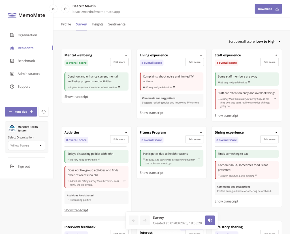Click the speaker audio icon in Survey bar
Image resolution: width=290 pixels, height=234 pixels.
point(210,220)
